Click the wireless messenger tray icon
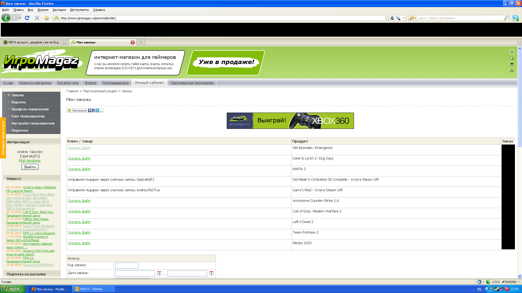The image size is (522, 293). 492,289
